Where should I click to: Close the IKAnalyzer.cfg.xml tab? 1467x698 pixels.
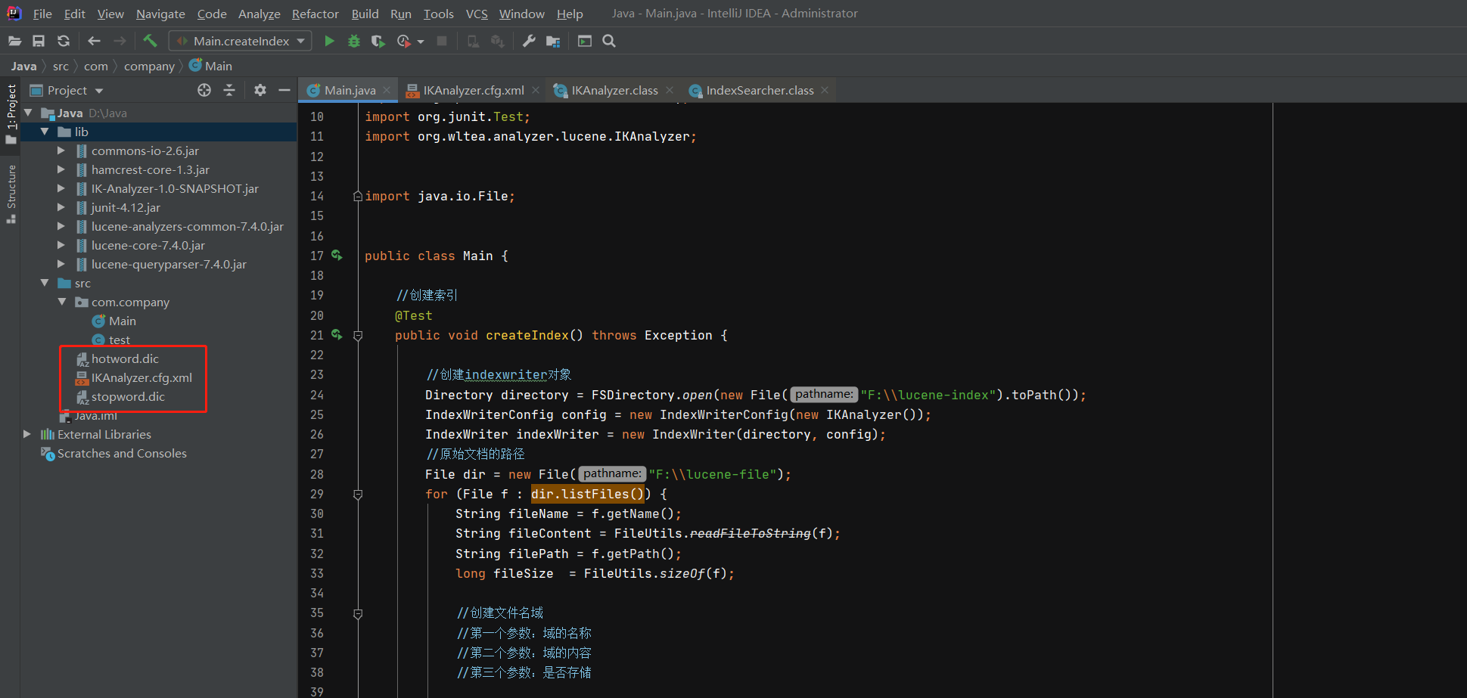pos(536,90)
